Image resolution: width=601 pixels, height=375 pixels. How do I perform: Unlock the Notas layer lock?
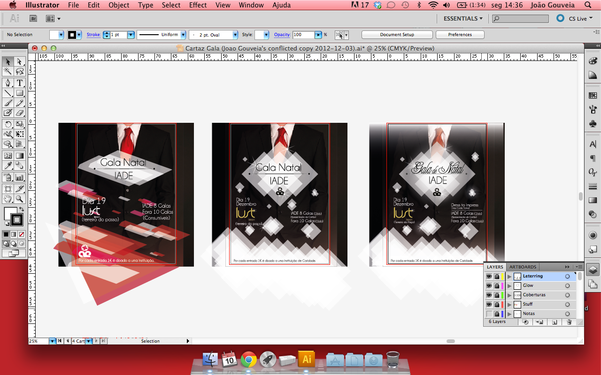coord(497,314)
